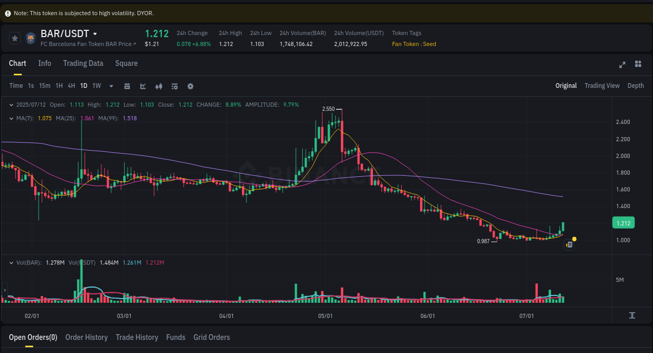Collapse the MA indicator row chevron
This screenshot has height=353, width=653.
click(10, 118)
